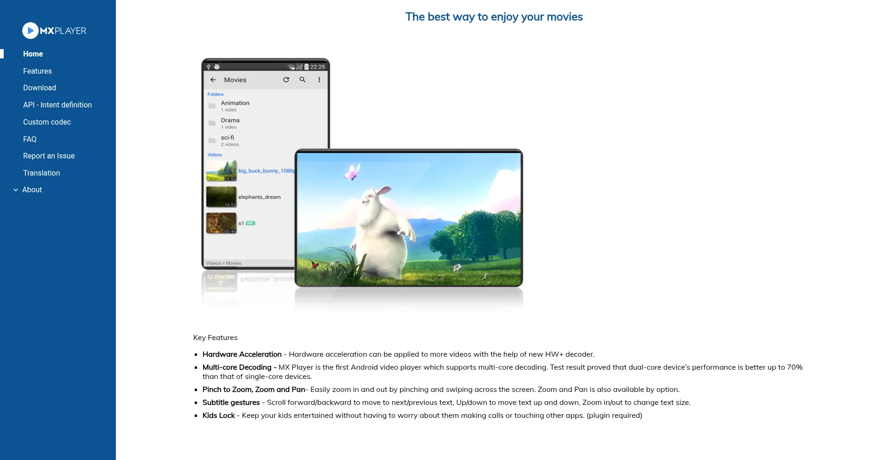Click the three-dot overflow menu icon
Viewport: 890px width, 460px height.
[319, 80]
